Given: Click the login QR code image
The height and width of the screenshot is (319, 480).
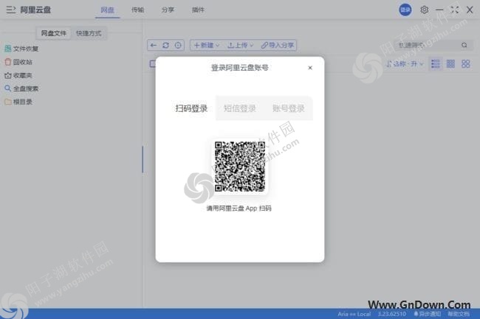Looking at the screenshot, I should click(x=240, y=166).
